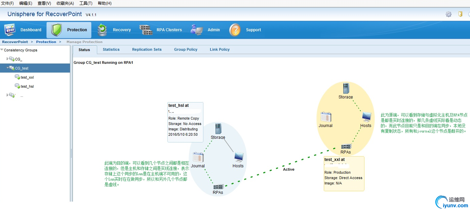Open the Support help section

(245, 30)
